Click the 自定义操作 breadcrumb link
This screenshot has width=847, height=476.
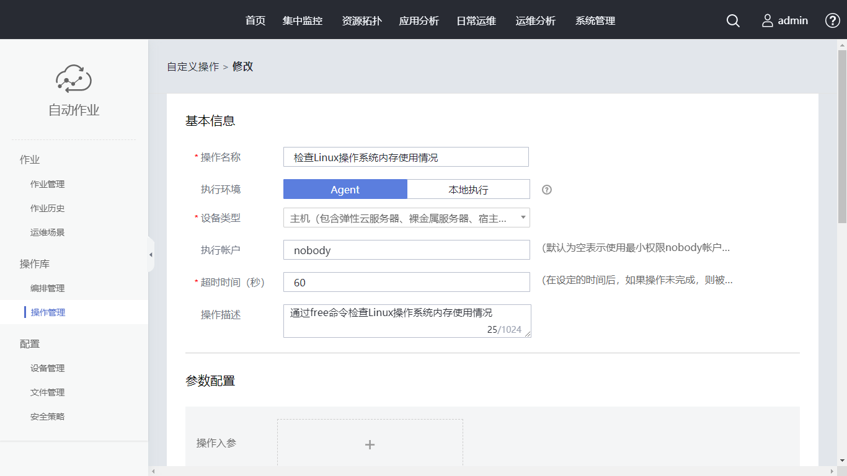click(193, 67)
